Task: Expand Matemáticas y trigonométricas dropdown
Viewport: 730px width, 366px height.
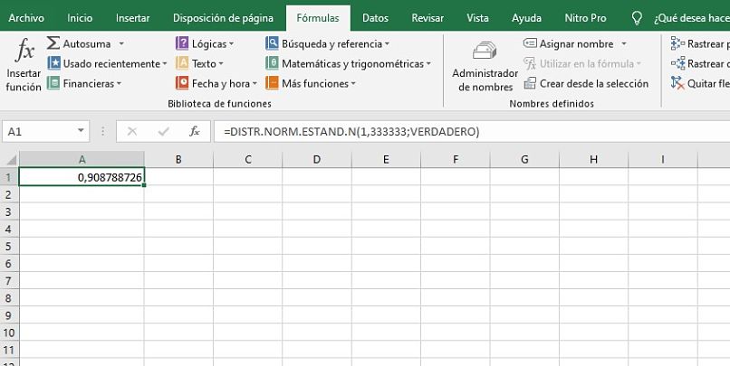Action: (x=428, y=64)
